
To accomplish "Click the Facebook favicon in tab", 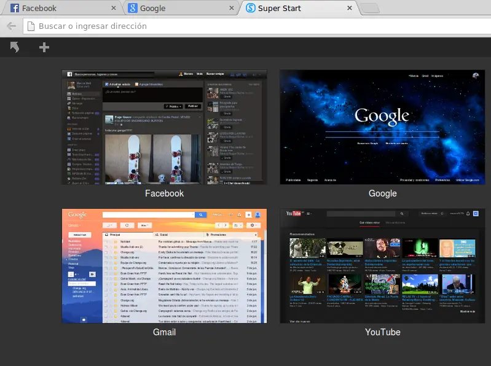I will point(15,8).
